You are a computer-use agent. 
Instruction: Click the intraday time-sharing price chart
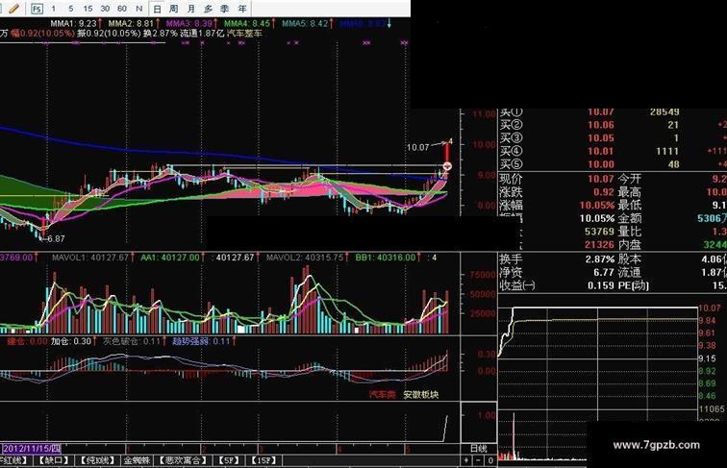(598, 357)
